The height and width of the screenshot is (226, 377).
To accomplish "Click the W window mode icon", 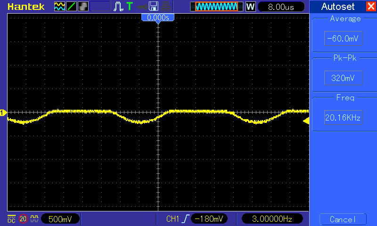I will pos(251,7).
